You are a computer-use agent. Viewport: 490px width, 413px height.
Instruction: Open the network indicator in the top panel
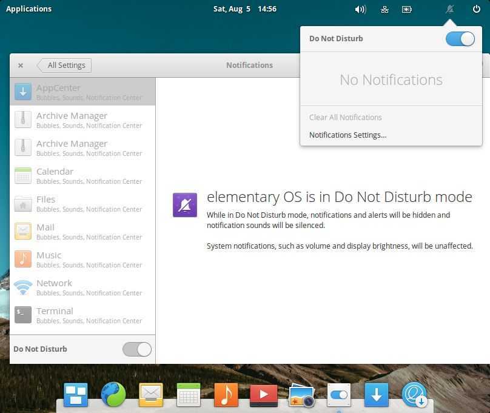(384, 9)
